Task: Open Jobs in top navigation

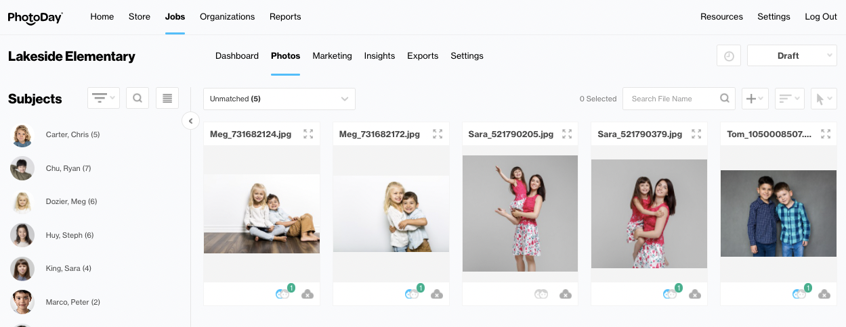Action: tap(175, 17)
